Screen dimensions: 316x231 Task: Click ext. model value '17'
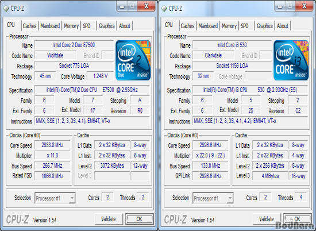click(93, 110)
